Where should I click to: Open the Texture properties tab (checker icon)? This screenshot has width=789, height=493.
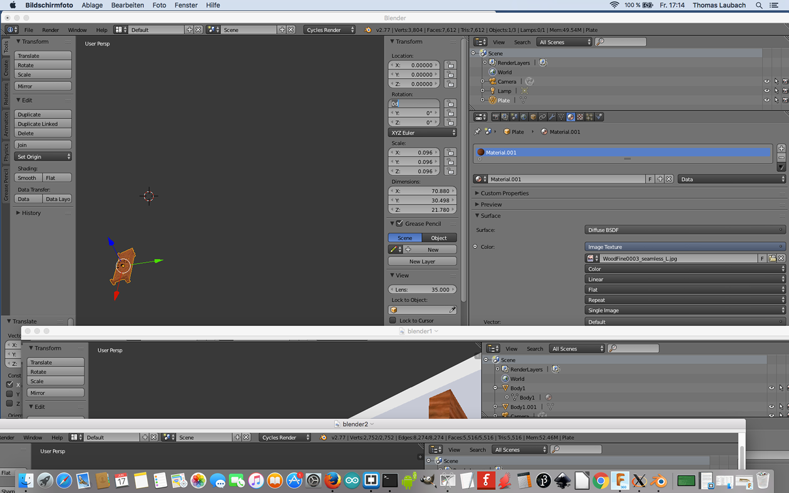point(580,117)
